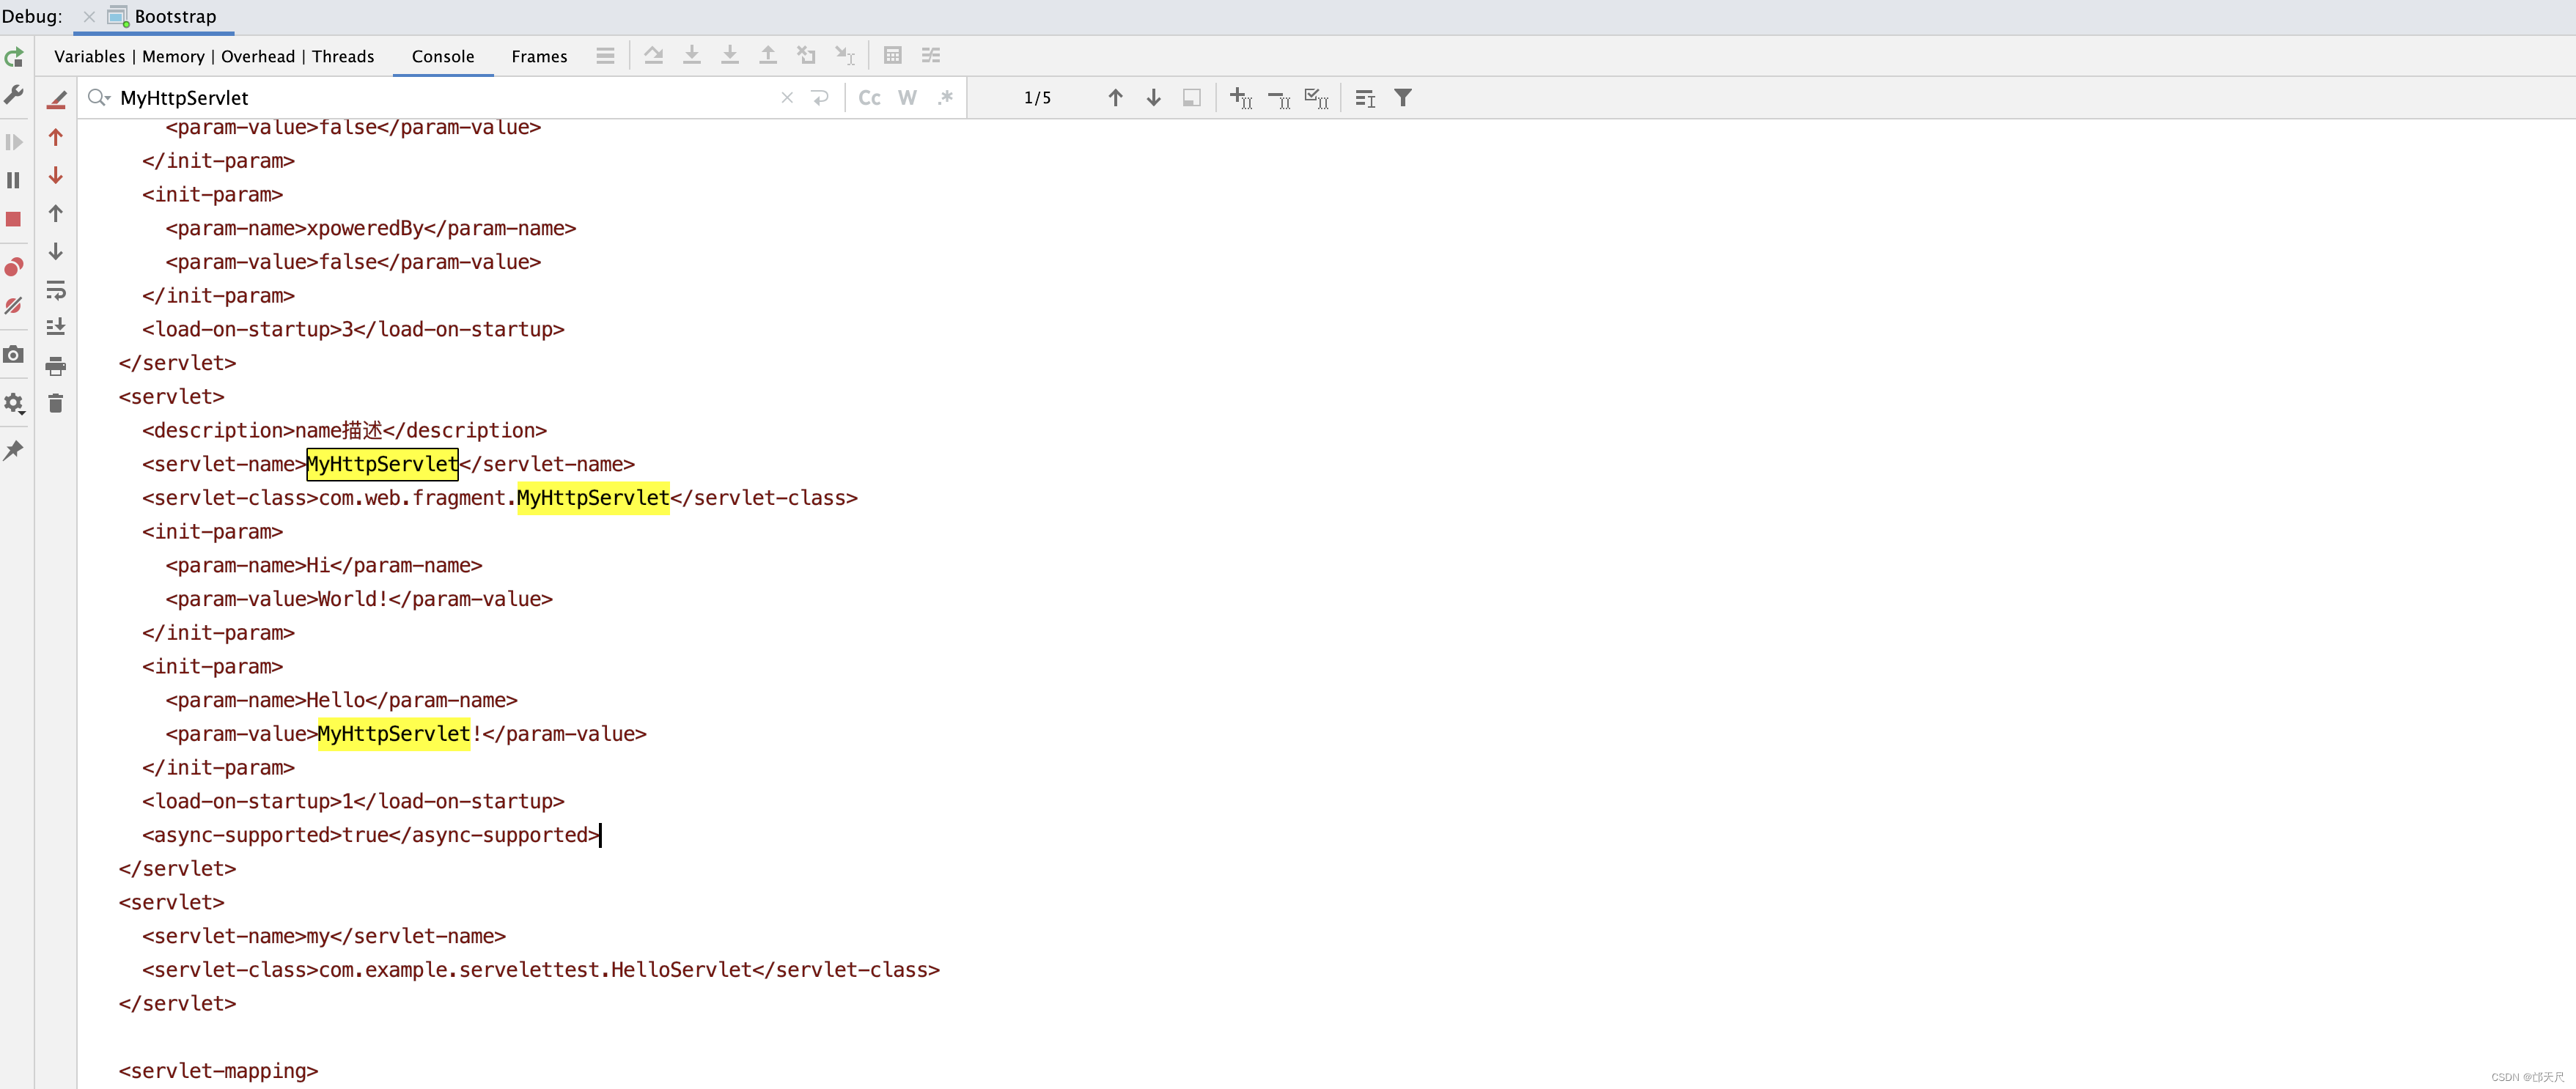Click camera Get Thread Dump icon
The image size is (2576, 1089).
tap(14, 355)
